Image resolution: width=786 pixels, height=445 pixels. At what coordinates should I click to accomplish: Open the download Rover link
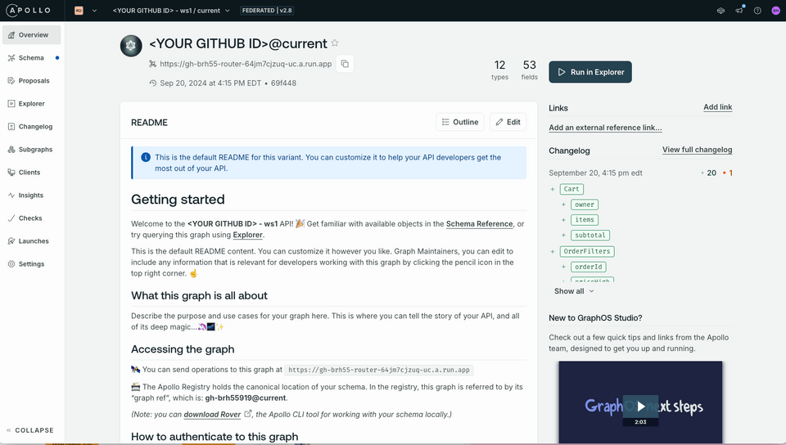(212, 415)
